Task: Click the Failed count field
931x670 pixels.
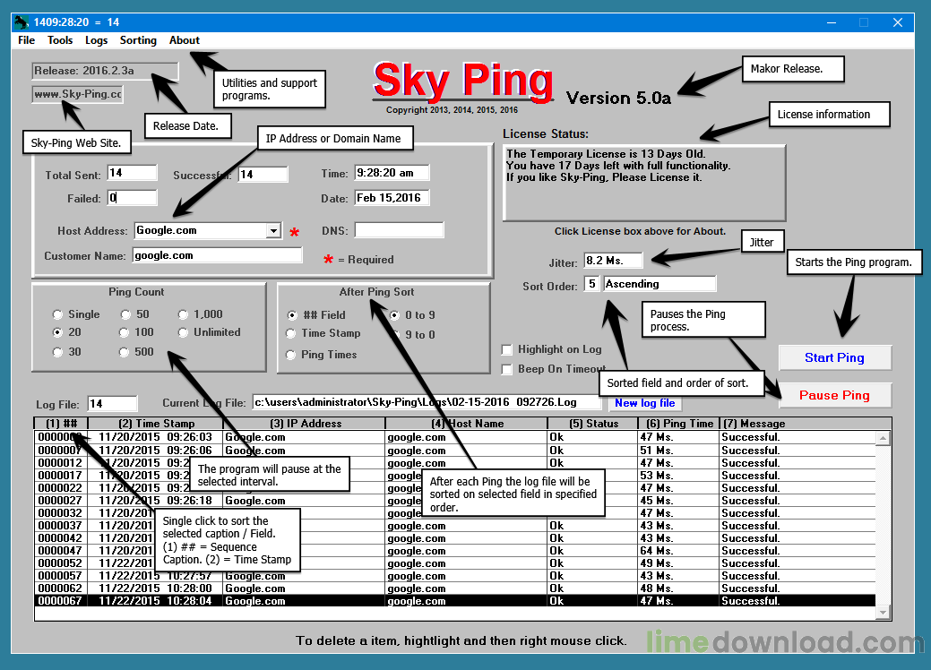Action: coord(133,198)
